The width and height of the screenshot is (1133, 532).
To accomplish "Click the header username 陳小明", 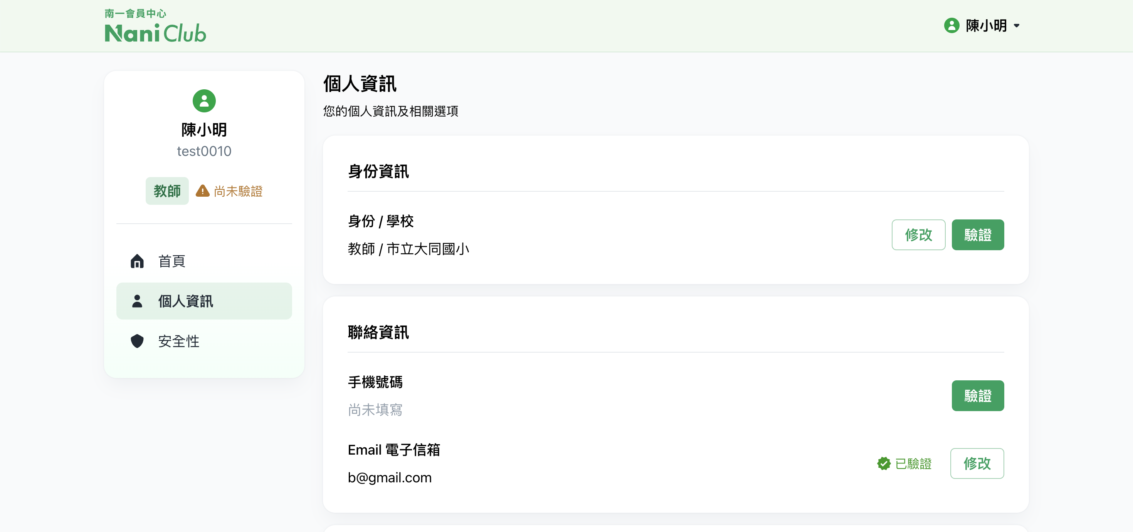I will pos(986,25).
